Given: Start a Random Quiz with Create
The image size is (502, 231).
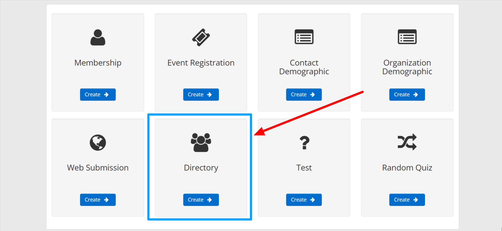Looking at the screenshot, I should (x=407, y=200).
